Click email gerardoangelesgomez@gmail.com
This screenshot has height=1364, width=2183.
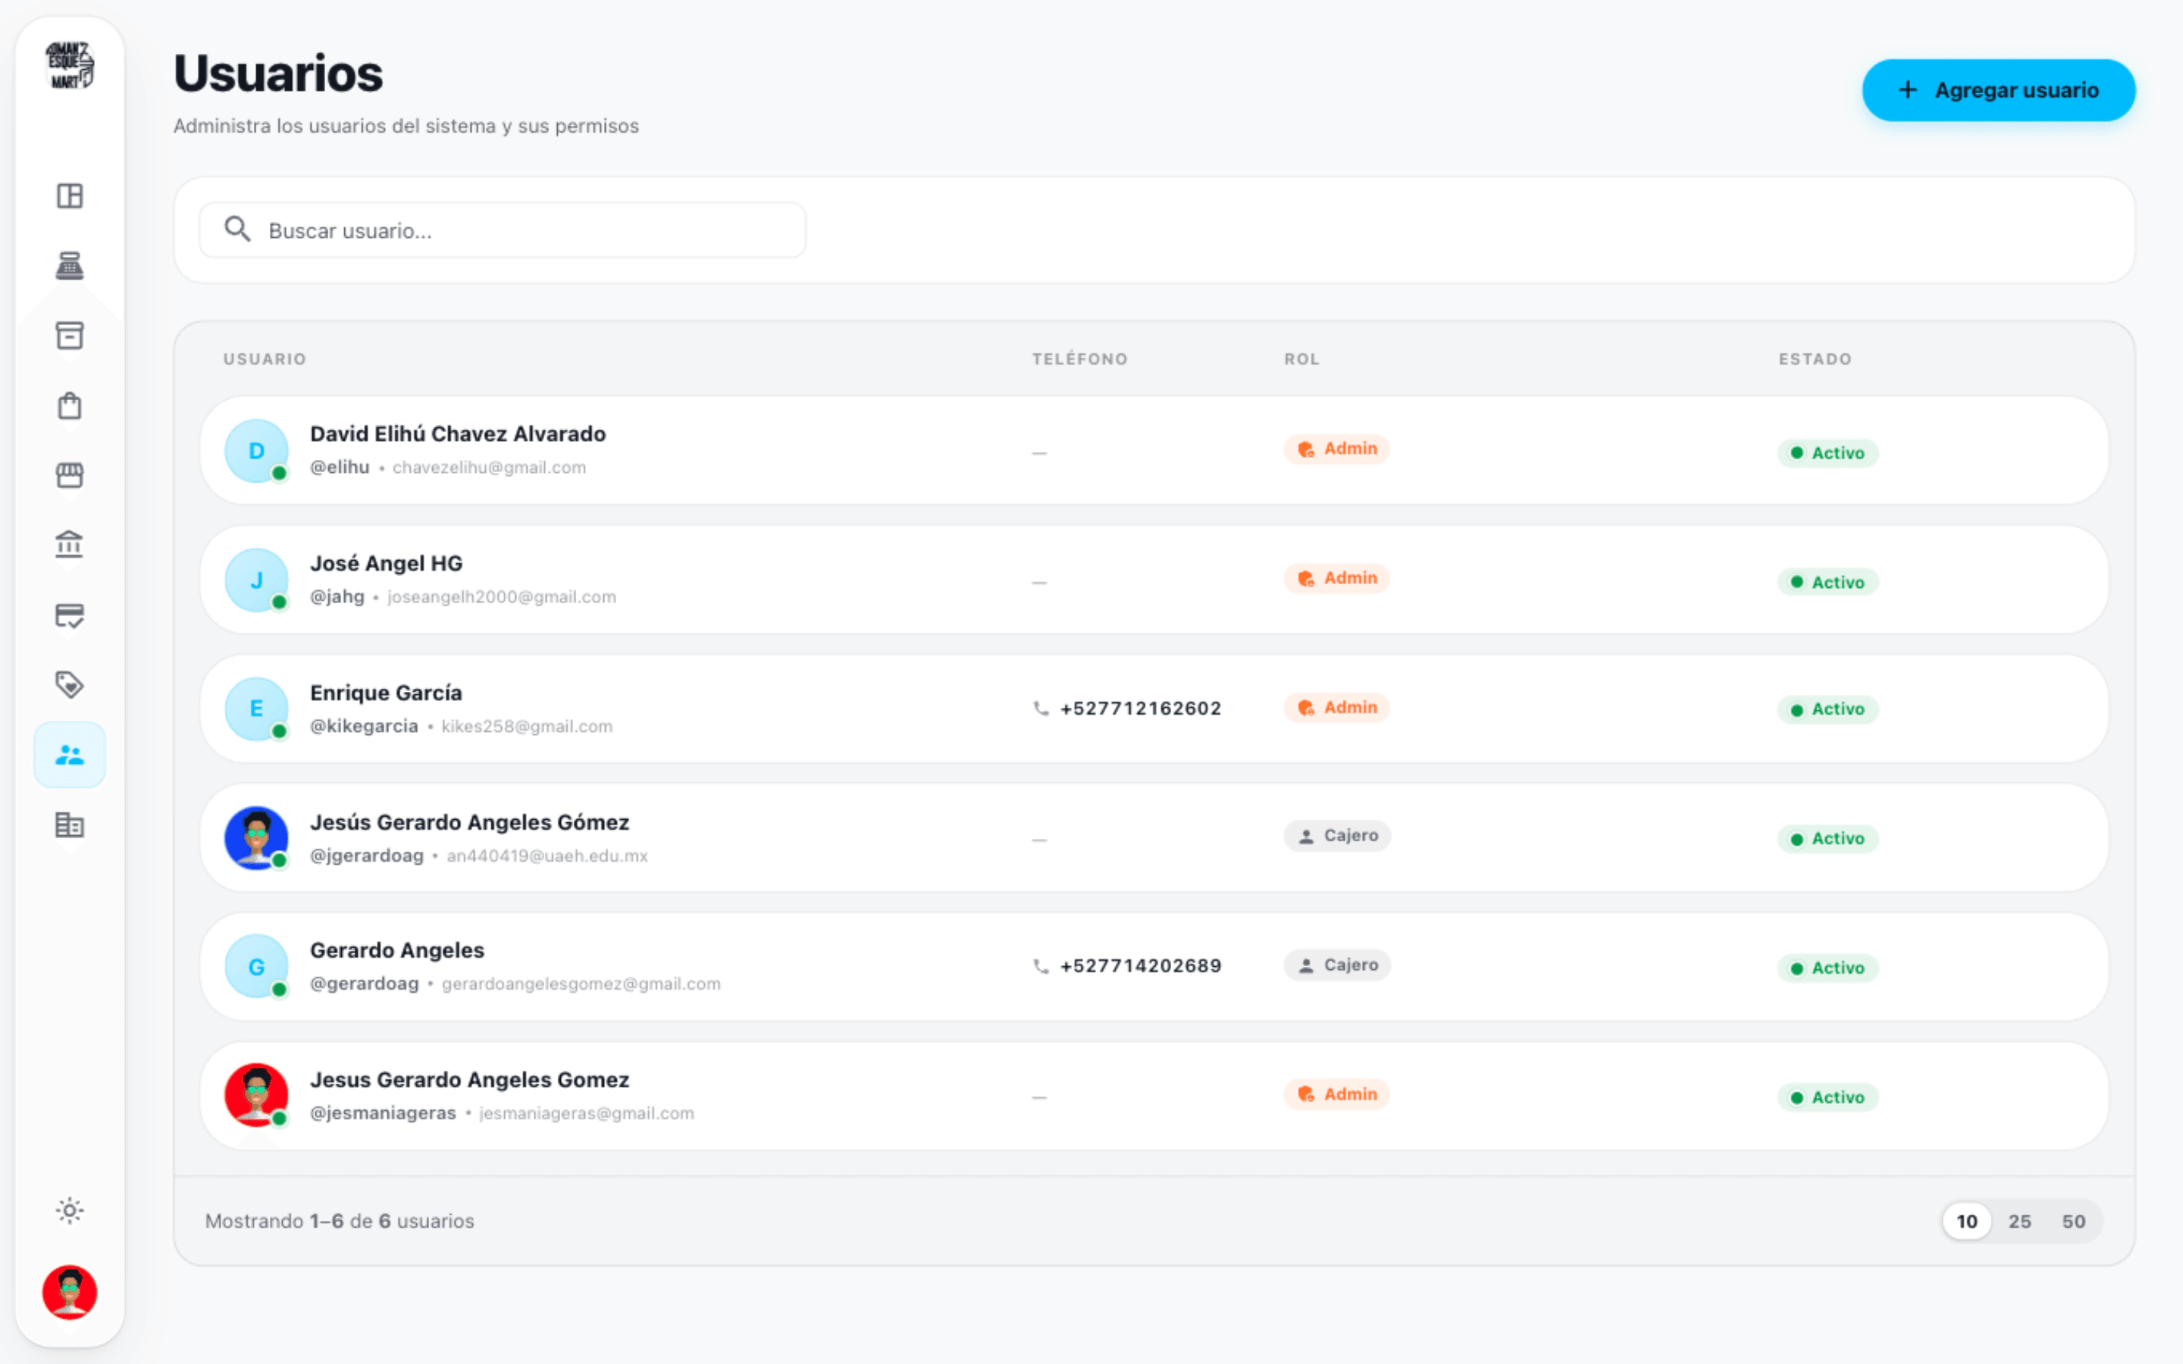(581, 984)
